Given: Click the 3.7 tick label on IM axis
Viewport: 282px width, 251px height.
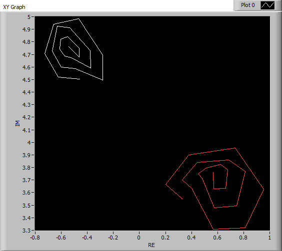Looking at the screenshot, I should coord(26,180).
